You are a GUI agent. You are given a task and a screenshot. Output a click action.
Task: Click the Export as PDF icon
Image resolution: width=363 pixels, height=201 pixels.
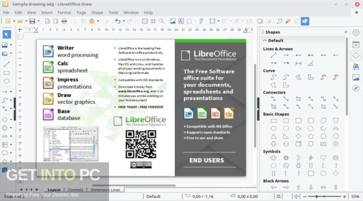click(56, 21)
